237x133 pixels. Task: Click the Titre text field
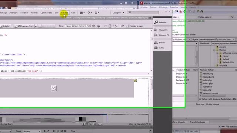click(x=78, y=26)
